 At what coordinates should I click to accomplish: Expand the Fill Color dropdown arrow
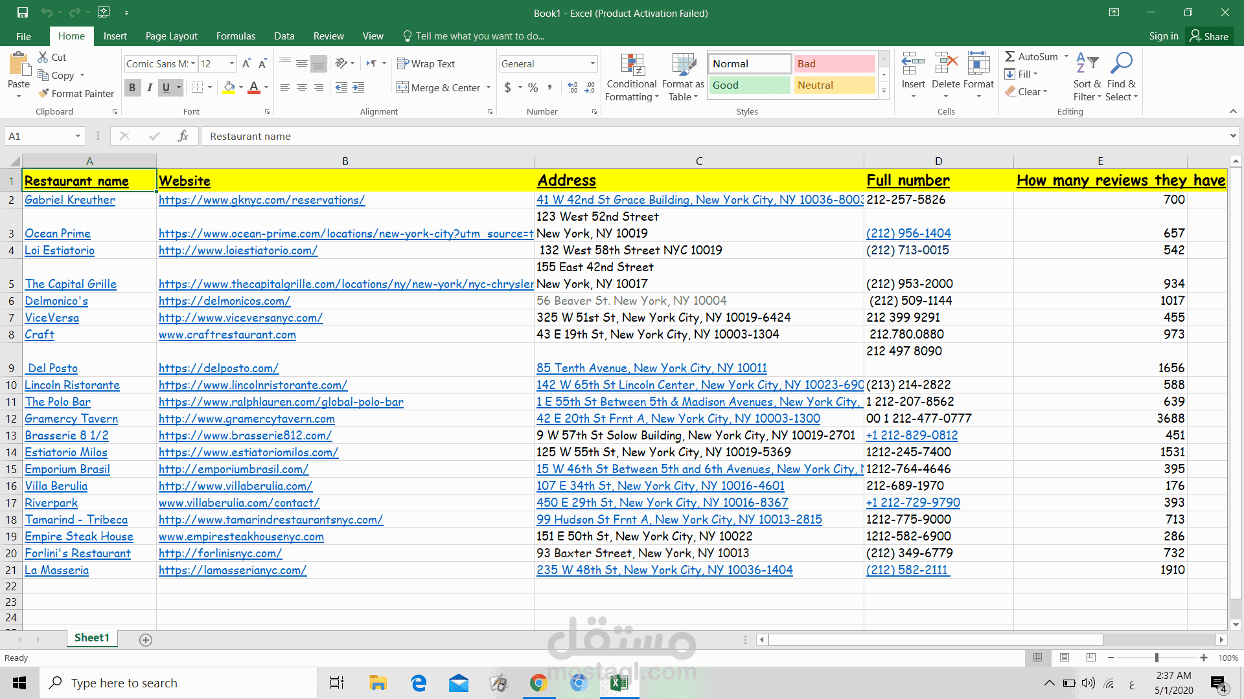tap(241, 87)
